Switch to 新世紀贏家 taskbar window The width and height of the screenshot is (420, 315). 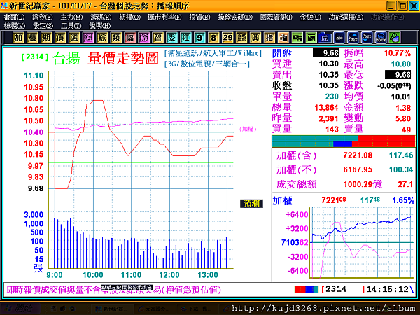coord(112,309)
